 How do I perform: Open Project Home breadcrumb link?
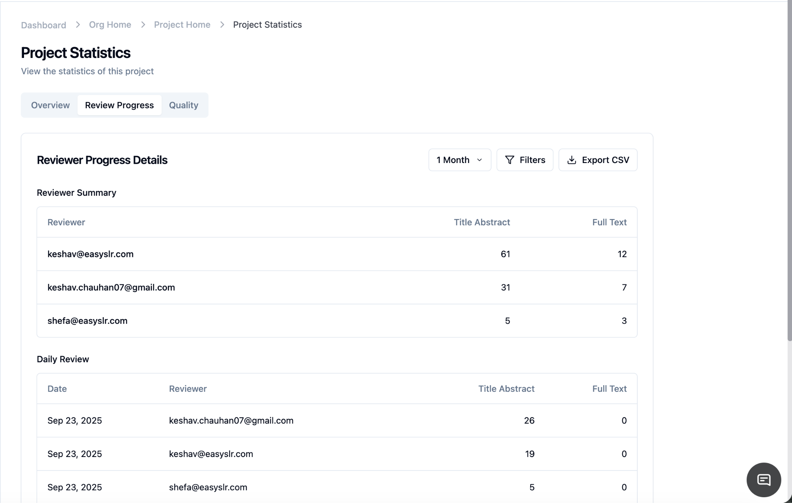point(182,25)
